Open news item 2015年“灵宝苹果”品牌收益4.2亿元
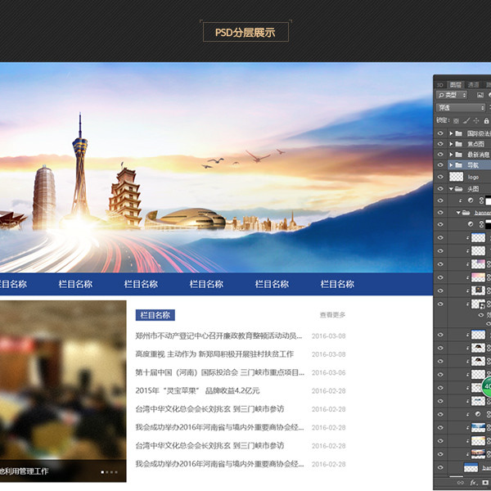491x491 pixels. [x=197, y=391]
